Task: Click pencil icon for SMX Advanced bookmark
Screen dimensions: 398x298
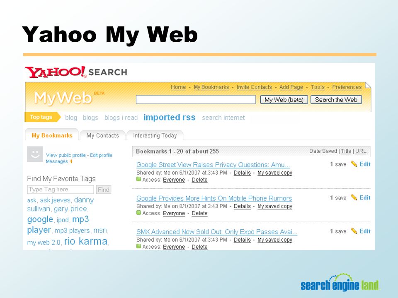Action: 354,231
